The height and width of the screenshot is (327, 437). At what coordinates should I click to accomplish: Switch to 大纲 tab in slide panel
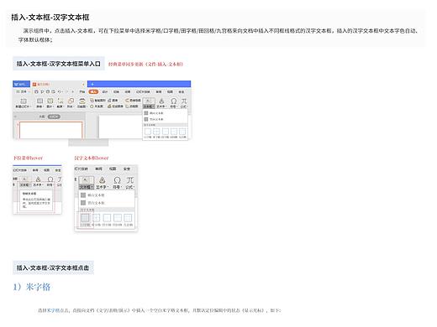pos(42,117)
